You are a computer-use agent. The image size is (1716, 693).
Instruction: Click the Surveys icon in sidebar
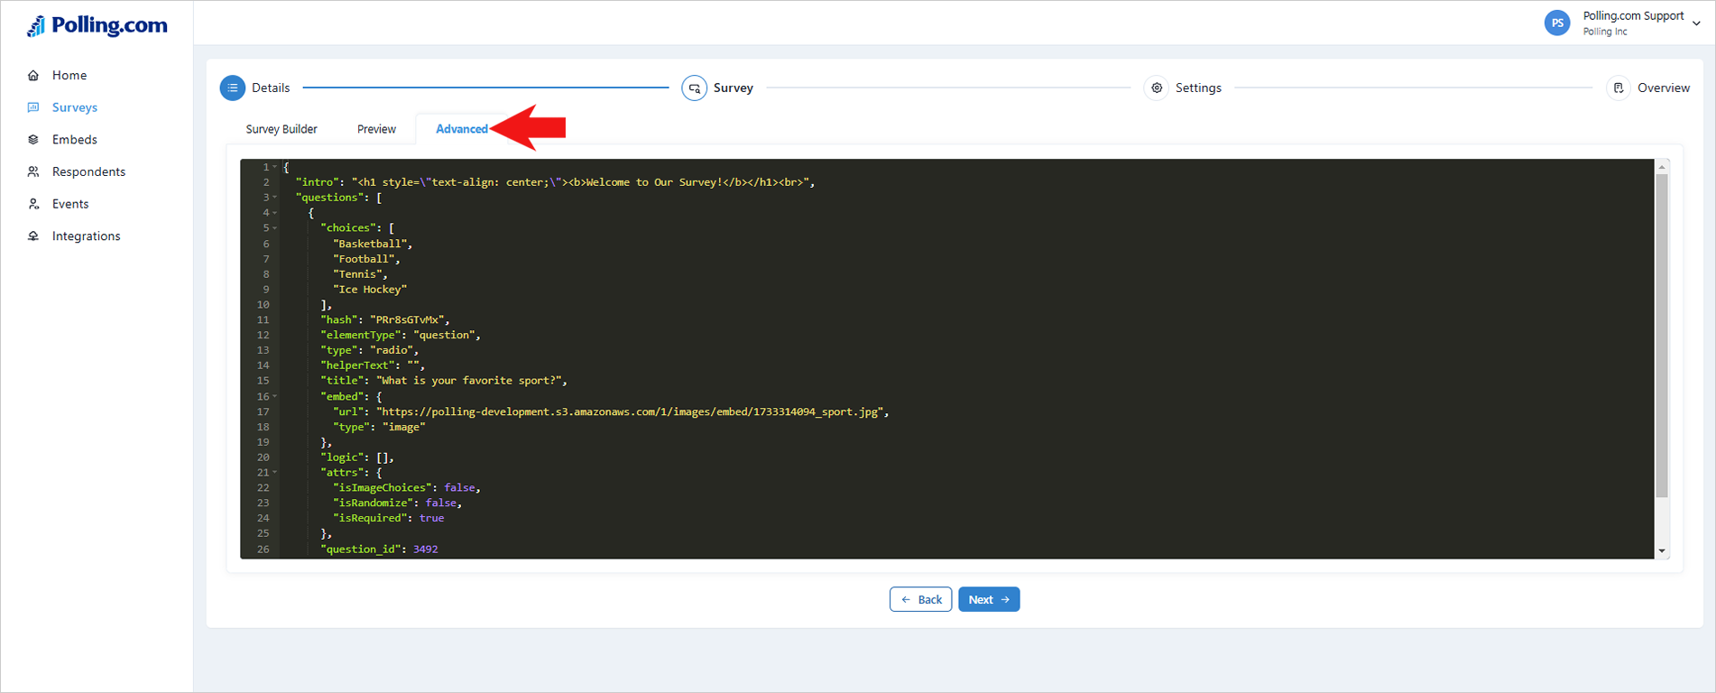(x=33, y=107)
